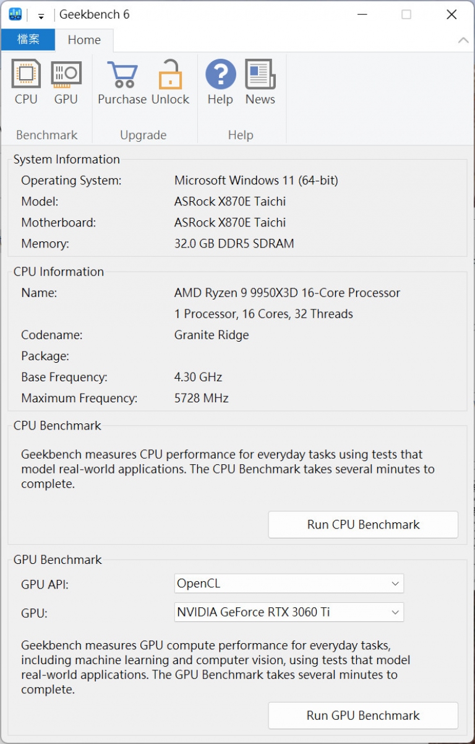Close the Geekbench 6 window
Screen dimensions: 475x744
click(451, 14)
